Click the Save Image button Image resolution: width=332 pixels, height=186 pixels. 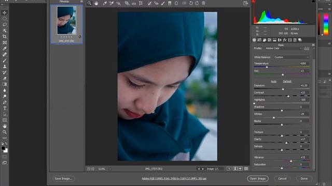[63, 179]
